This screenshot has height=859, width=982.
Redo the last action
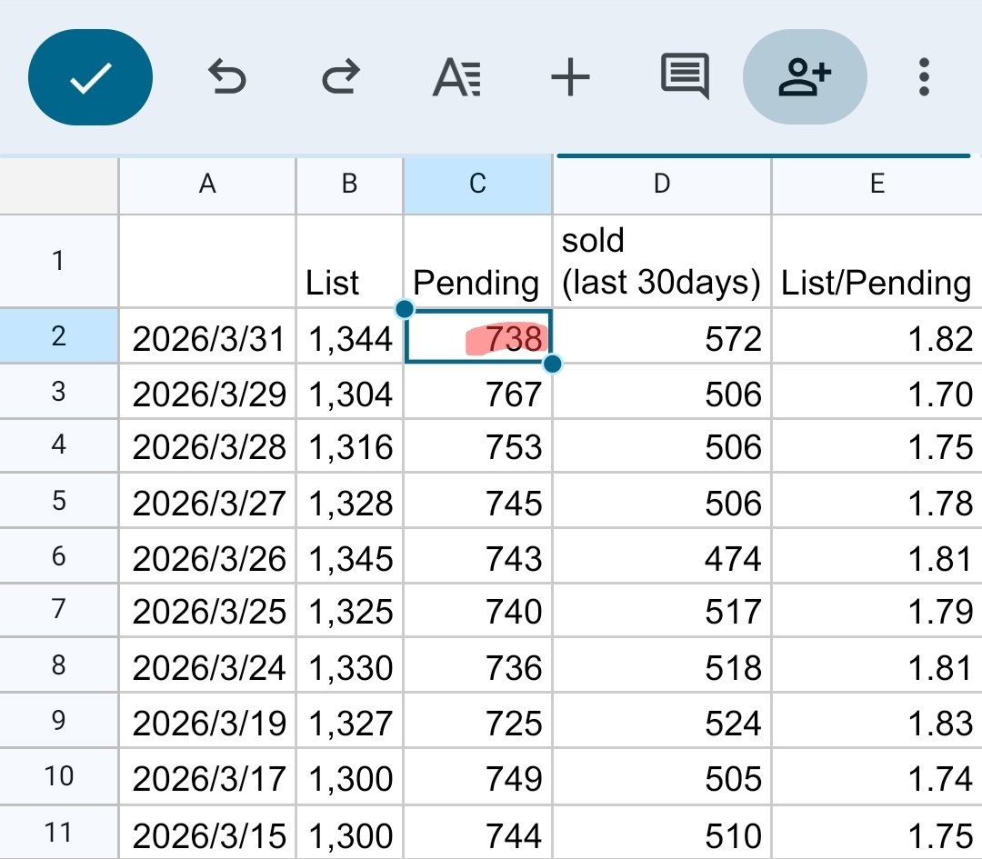point(341,77)
